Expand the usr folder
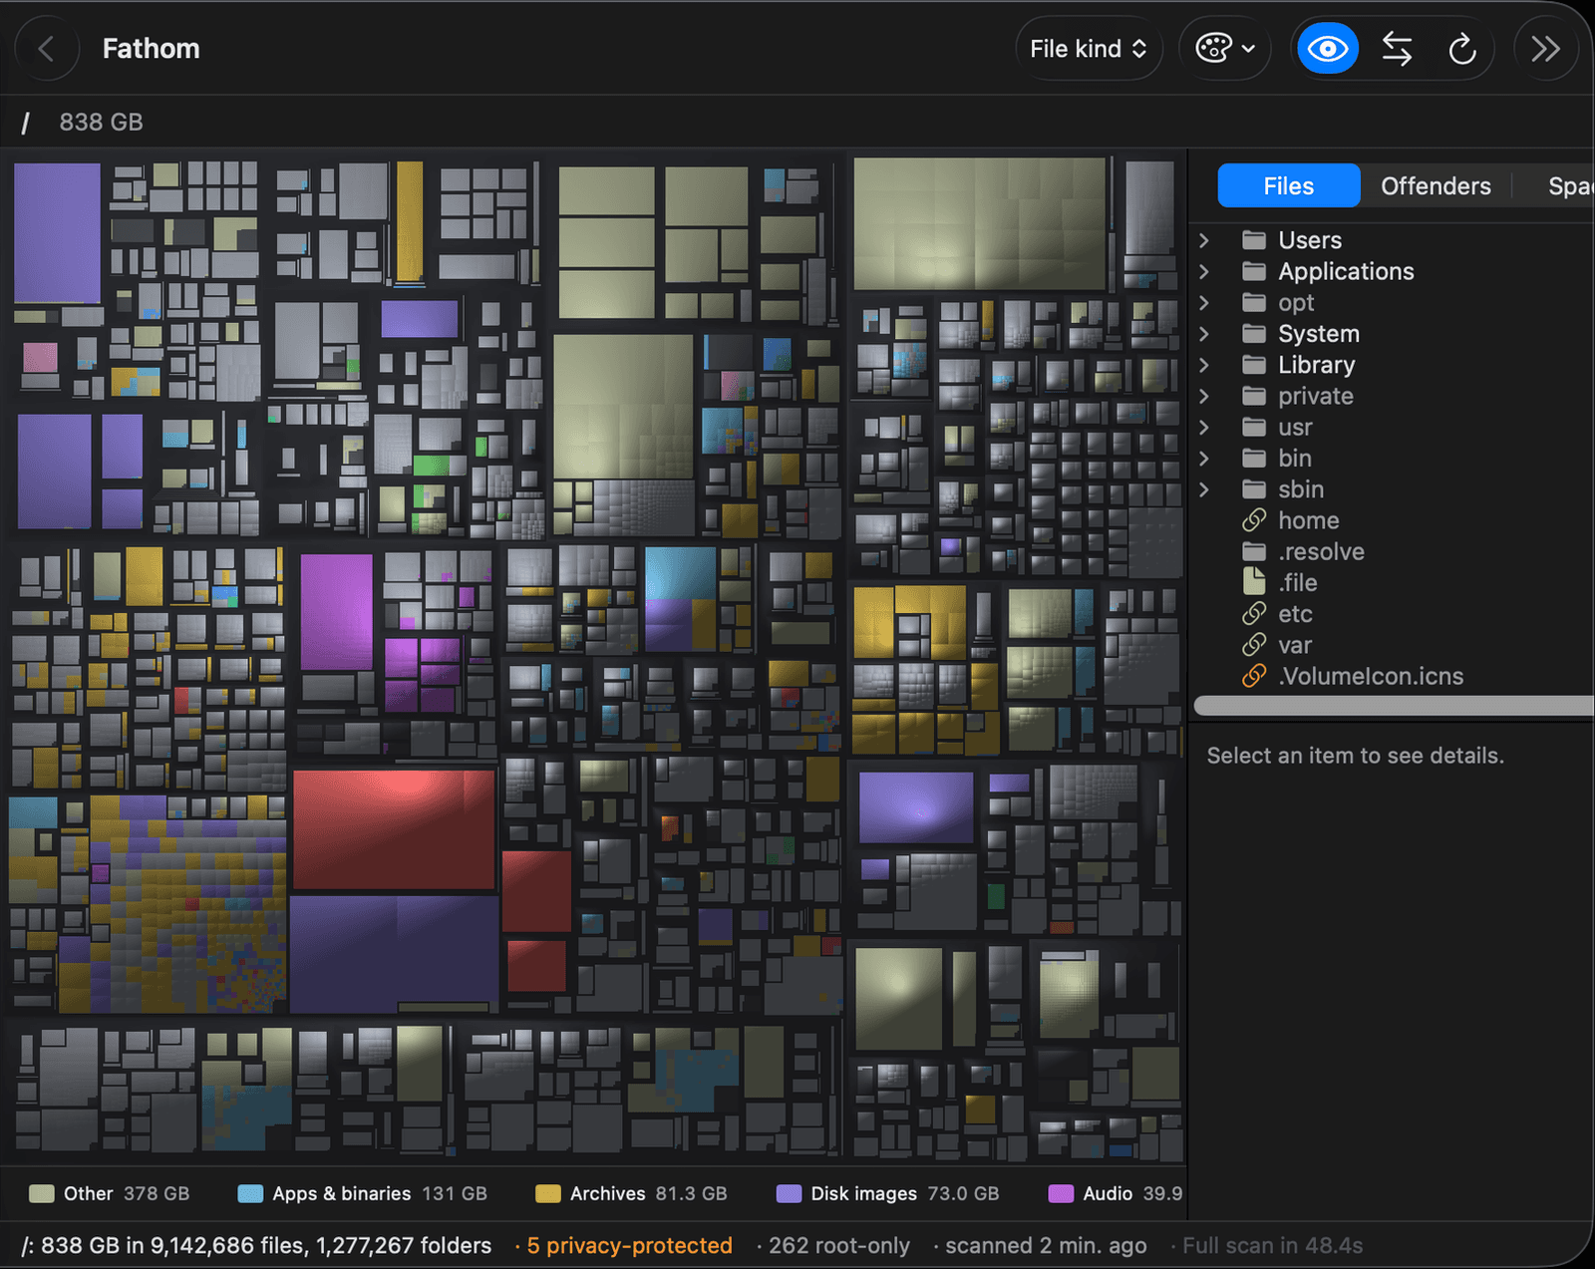 click(1204, 427)
